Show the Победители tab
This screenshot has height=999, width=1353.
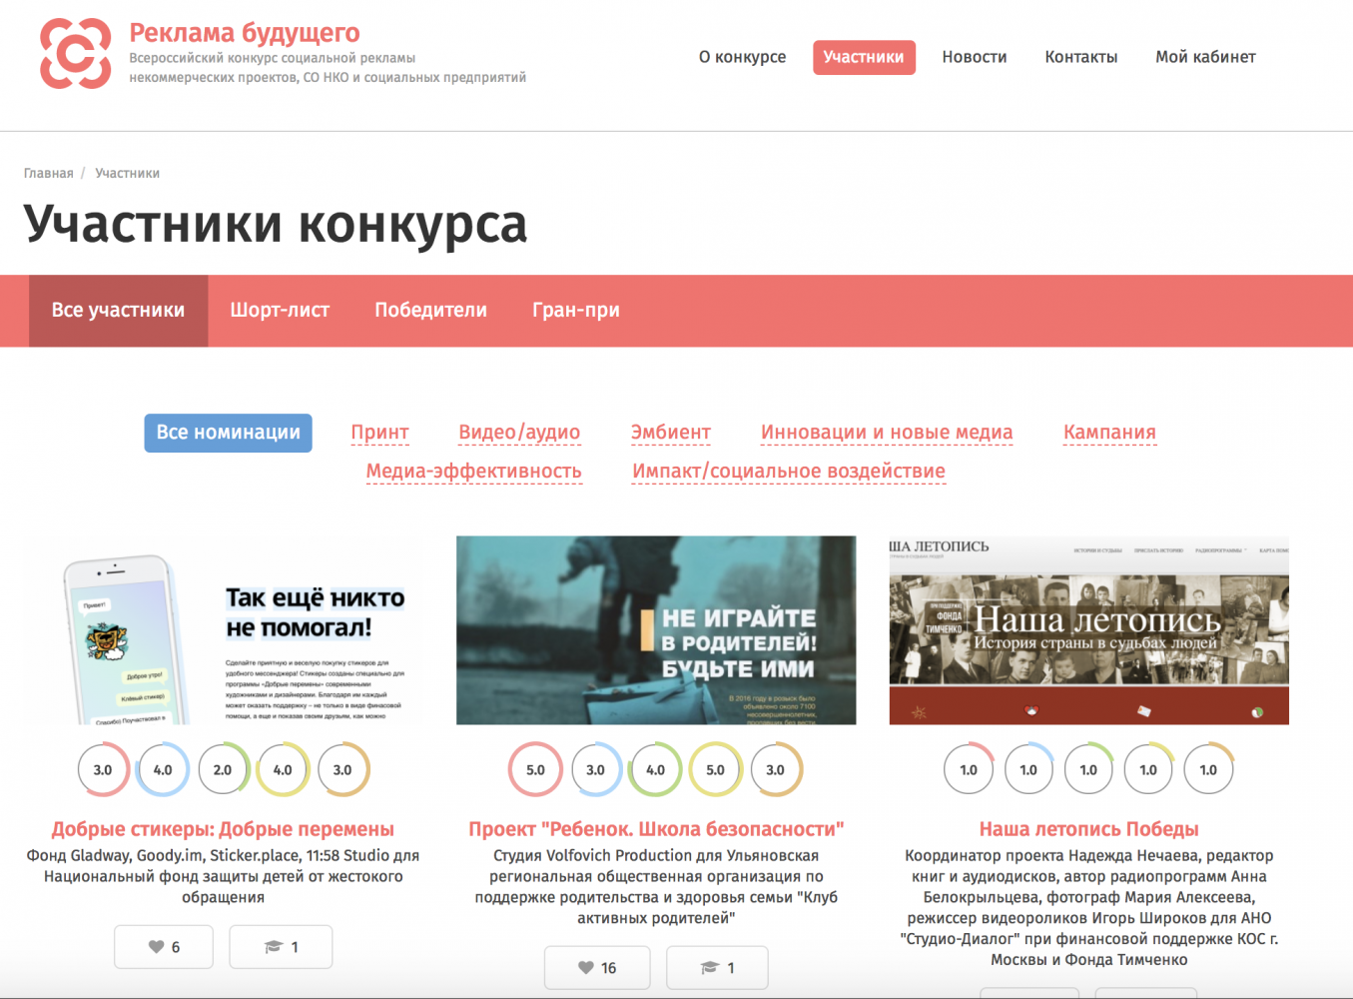430,311
